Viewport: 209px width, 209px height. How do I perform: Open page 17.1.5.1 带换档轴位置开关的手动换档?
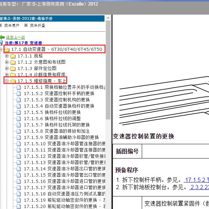64,87
